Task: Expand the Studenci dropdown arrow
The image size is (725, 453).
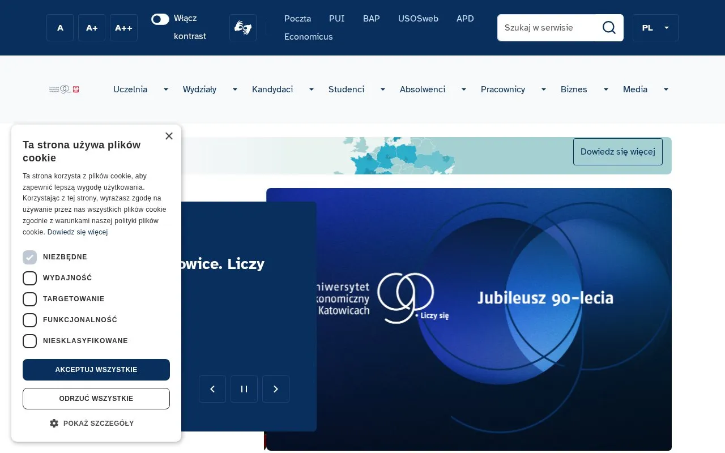Action: pyautogui.click(x=383, y=89)
